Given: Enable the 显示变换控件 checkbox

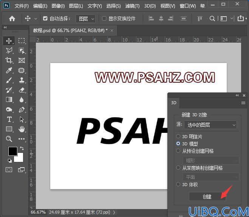Looking at the screenshot, I should click(104, 18).
